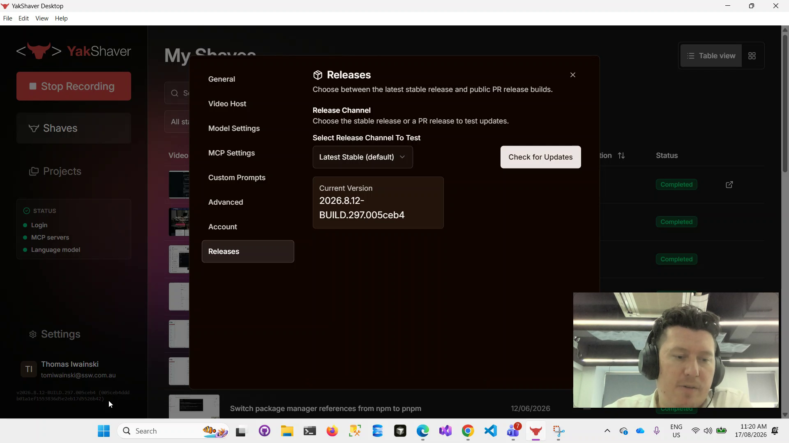Open 'Switch package manager references' shave title
Image resolution: width=789 pixels, height=443 pixels.
pyautogui.click(x=325, y=409)
